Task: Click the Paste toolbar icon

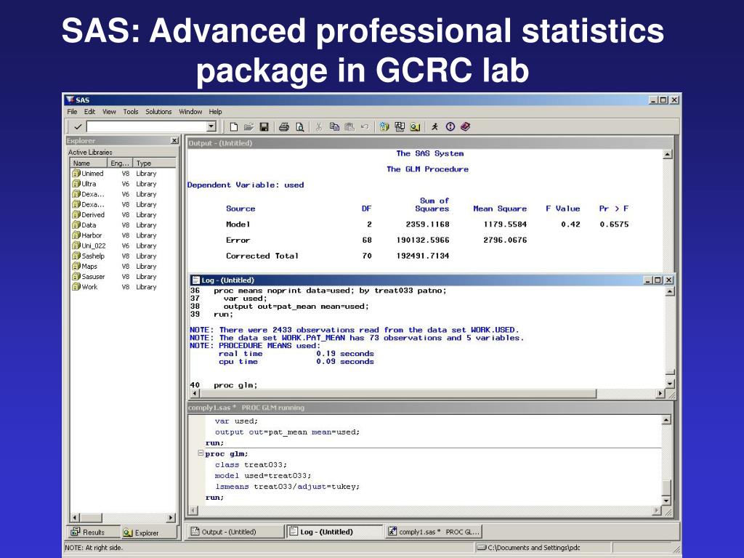Action: (x=349, y=126)
